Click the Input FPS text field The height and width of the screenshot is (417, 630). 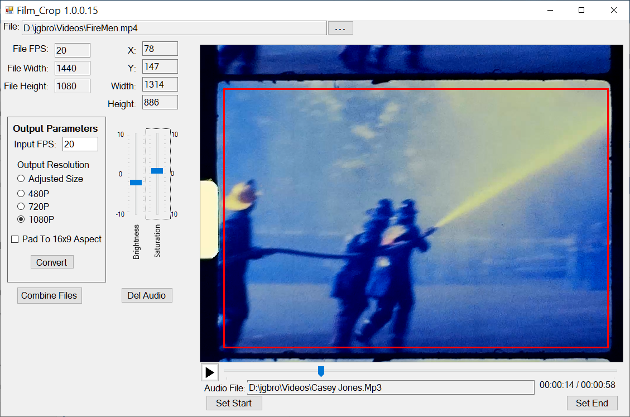click(80, 144)
